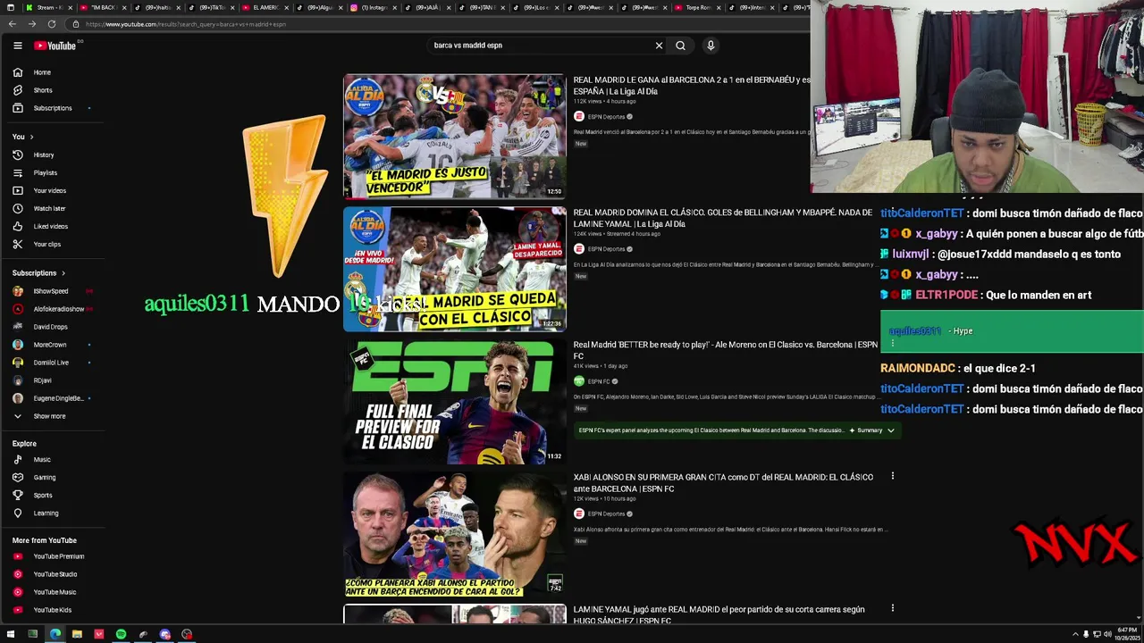Reload the page with the refresh icon
The image size is (1144, 643).
[x=52, y=24]
